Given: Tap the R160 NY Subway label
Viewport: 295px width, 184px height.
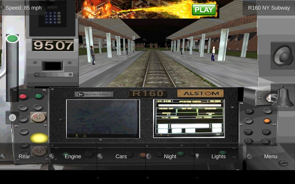Looking at the screenshot, I should pyautogui.click(x=269, y=8).
